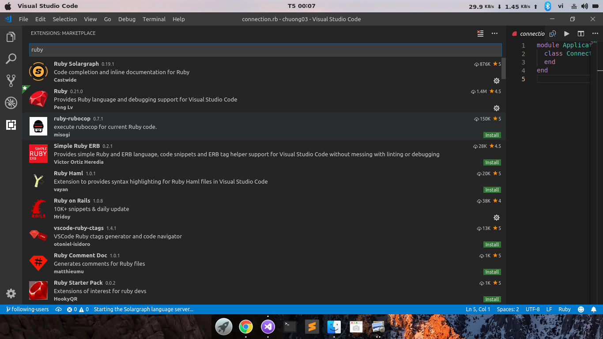
Task: Open the Terminal menu
Action: 154,19
